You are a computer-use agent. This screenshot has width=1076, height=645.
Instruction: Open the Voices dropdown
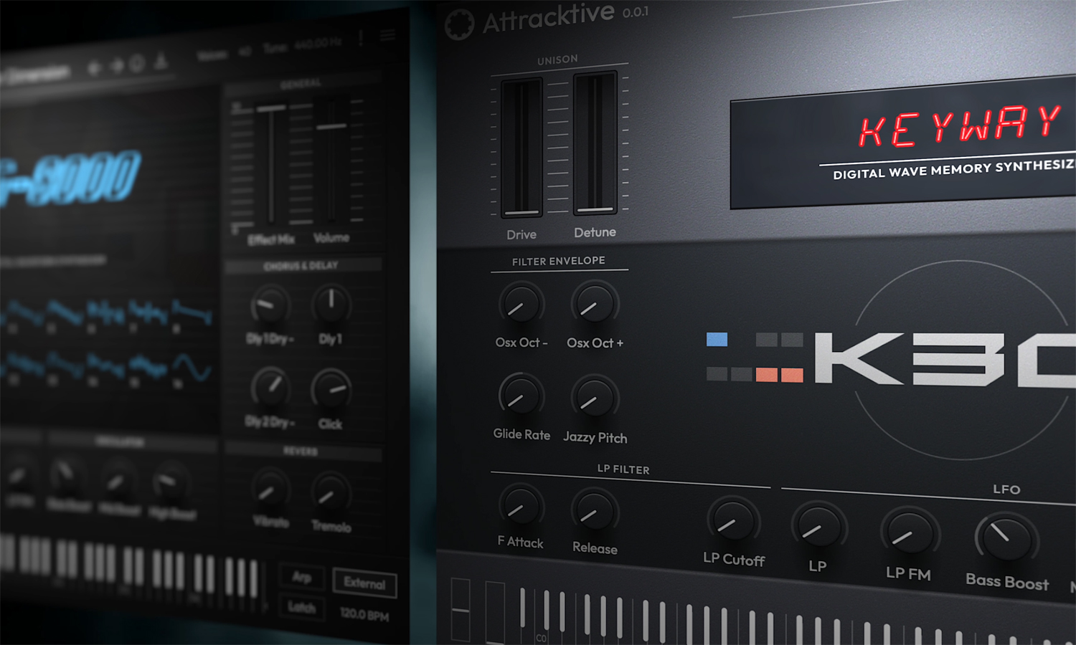coord(244,50)
